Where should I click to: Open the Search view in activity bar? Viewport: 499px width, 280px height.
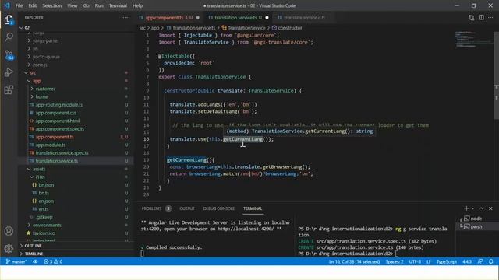[9, 37]
